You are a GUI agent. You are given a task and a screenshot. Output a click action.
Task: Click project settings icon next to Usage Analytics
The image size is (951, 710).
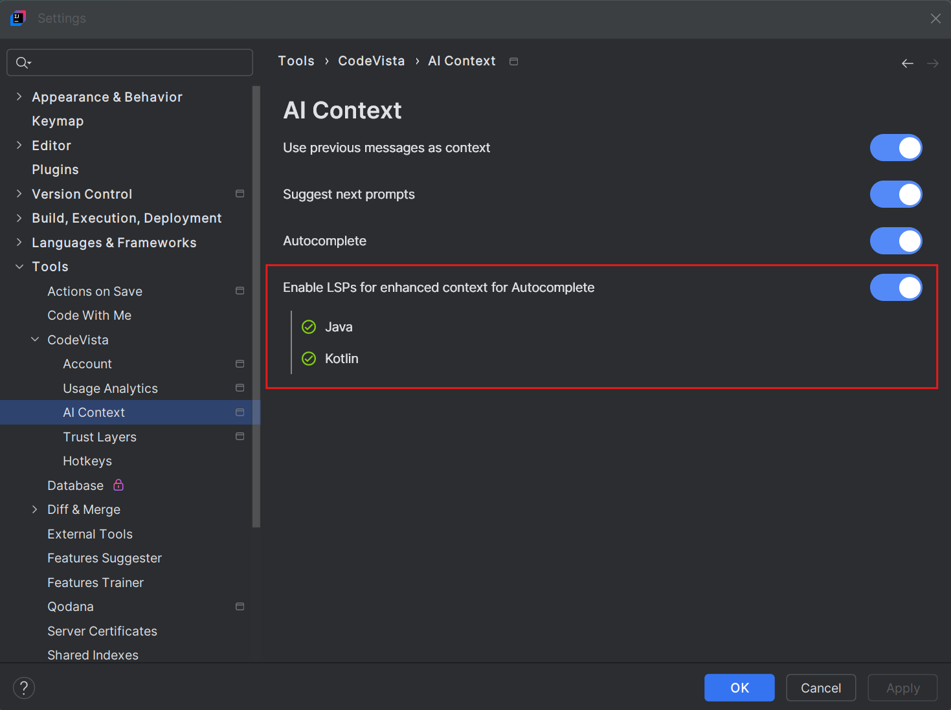pos(240,388)
